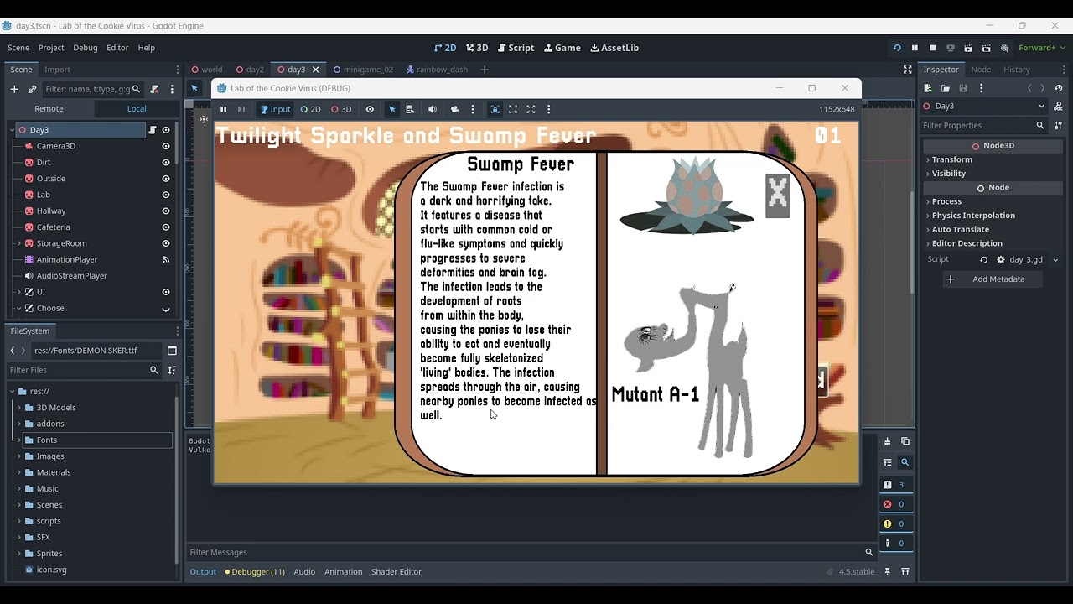Viewport: 1073px width, 604px height.
Task: Toggle standard messages filter showing 3
Action: pos(895,484)
